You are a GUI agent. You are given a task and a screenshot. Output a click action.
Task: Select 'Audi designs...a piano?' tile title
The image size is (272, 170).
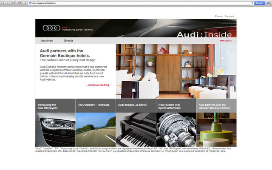133,105
